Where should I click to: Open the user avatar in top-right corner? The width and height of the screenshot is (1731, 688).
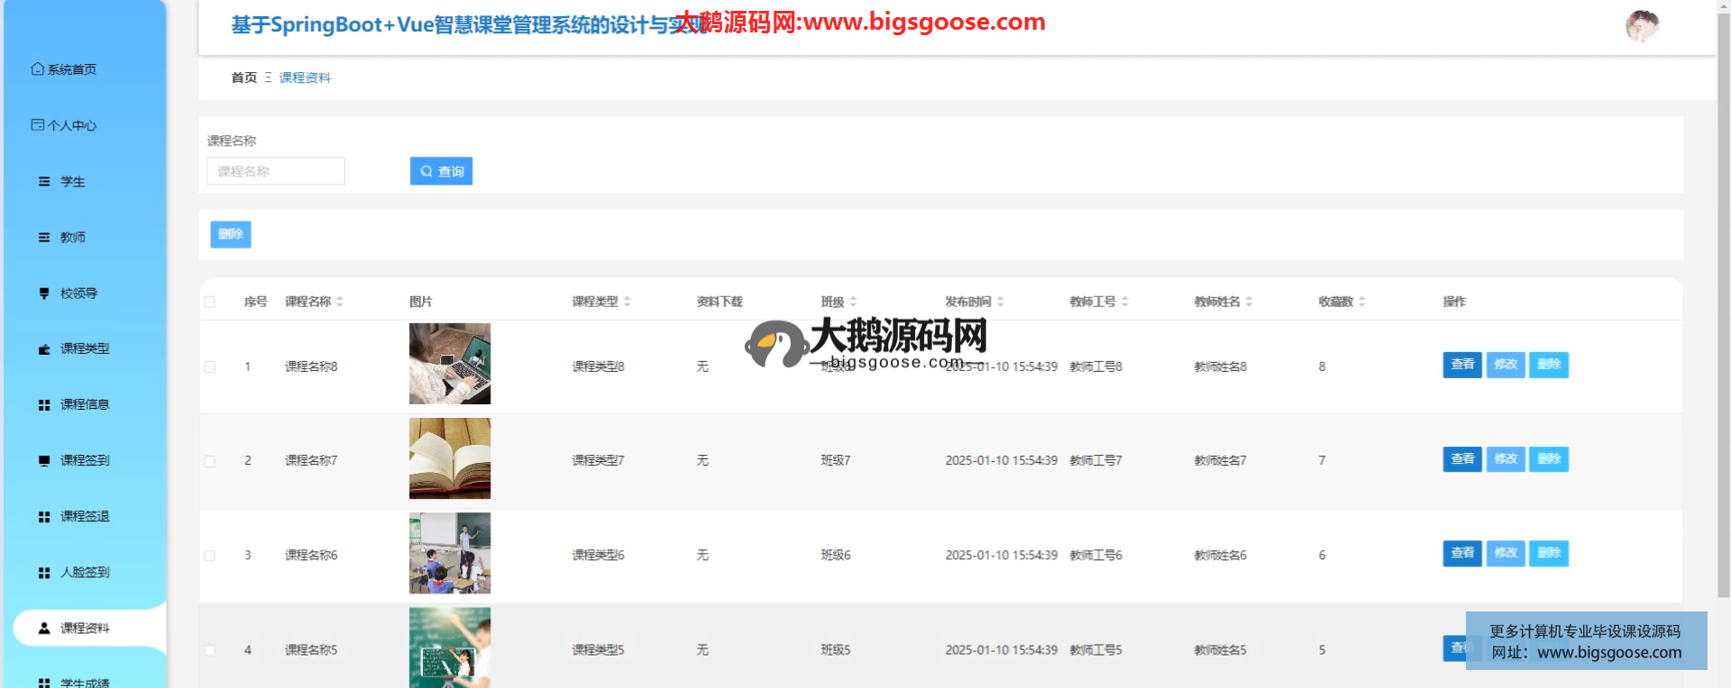click(x=1642, y=26)
